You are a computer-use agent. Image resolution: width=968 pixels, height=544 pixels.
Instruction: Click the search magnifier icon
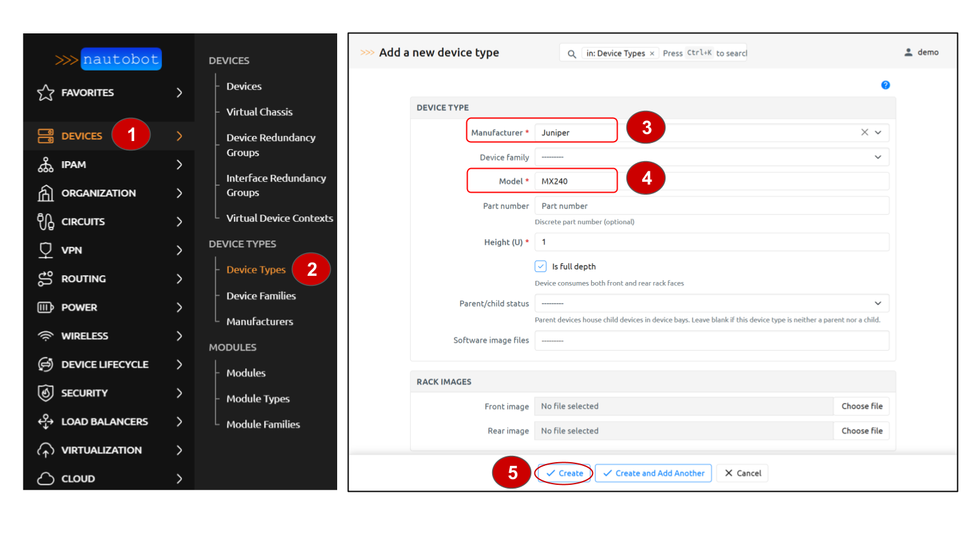(572, 54)
